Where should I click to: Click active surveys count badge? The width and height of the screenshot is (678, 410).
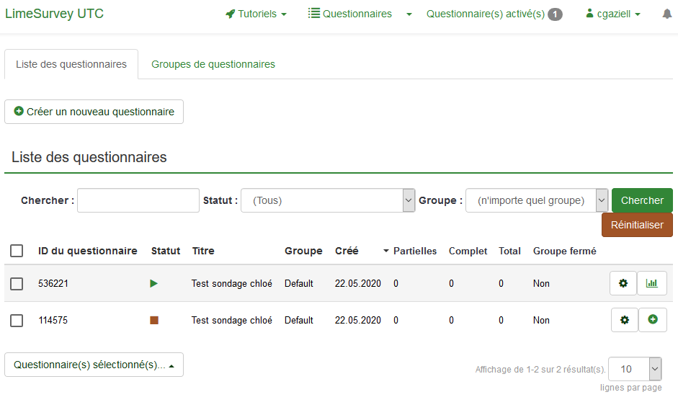(555, 14)
